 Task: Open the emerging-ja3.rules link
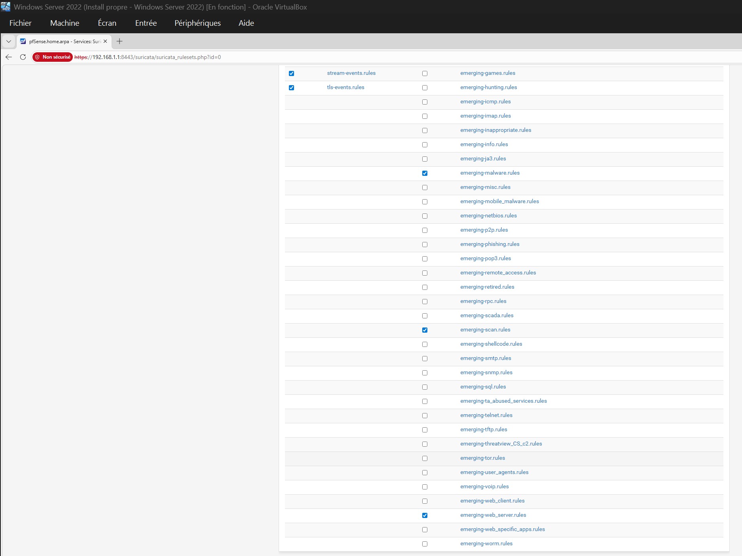(x=483, y=158)
